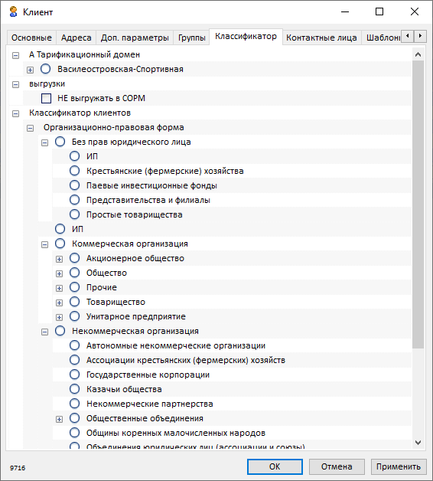The width and height of the screenshot is (433, 481).
Task: Click the tab strip right scroll arrow
Action: click(x=420, y=36)
